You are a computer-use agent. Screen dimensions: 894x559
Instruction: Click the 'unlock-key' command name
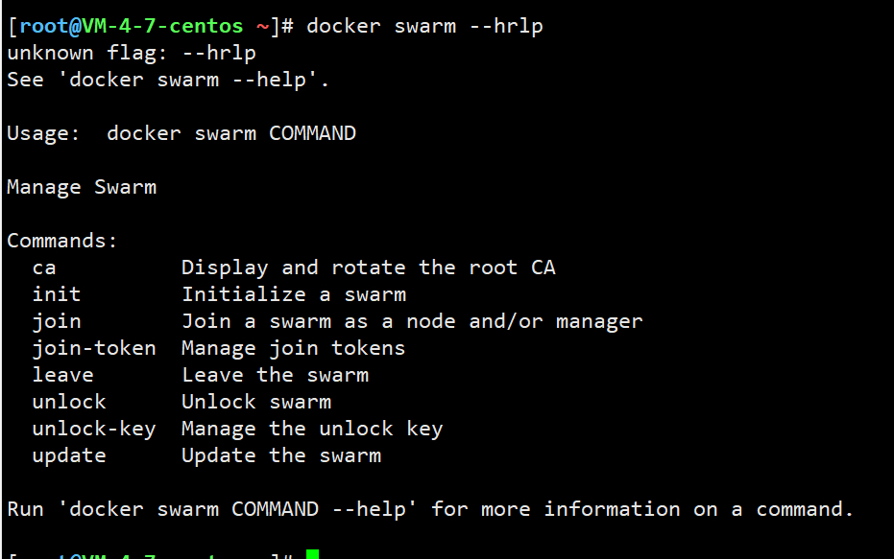coord(94,429)
